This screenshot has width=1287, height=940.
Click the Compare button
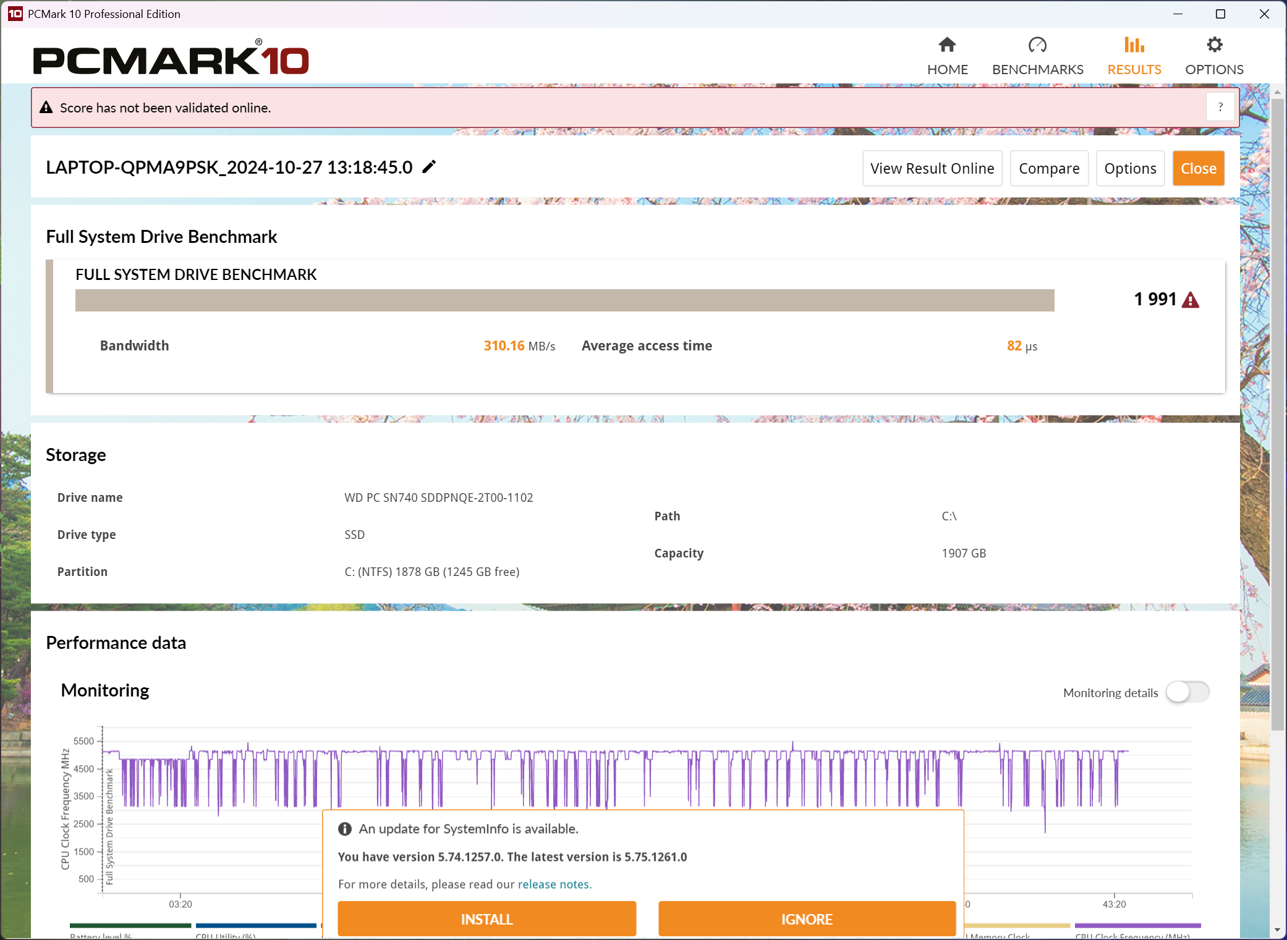pyautogui.click(x=1049, y=168)
